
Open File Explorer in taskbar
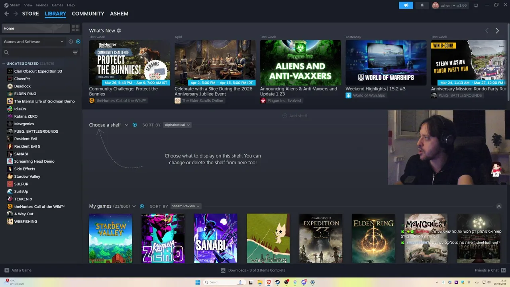pyautogui.click(x=260, y=282)
